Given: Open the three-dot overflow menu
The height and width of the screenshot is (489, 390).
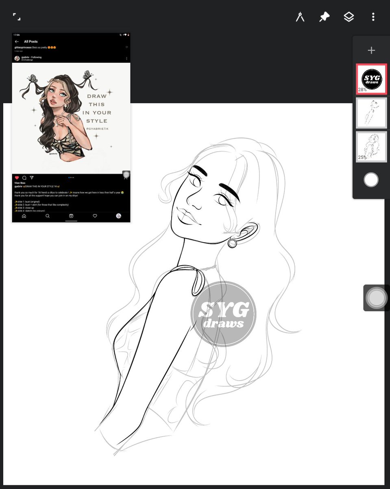Looking at the screenshot, I should click(373, 17).
